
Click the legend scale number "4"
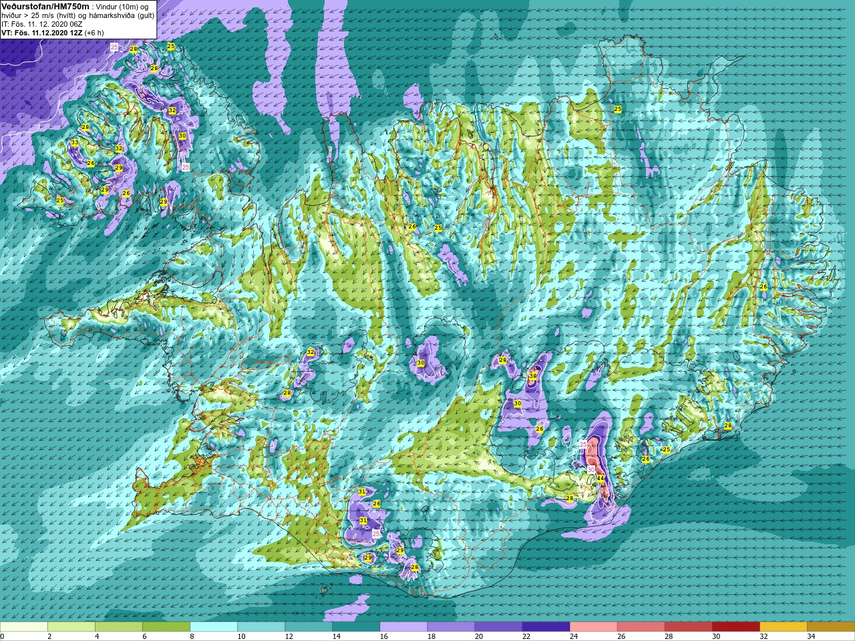[96, 636]
